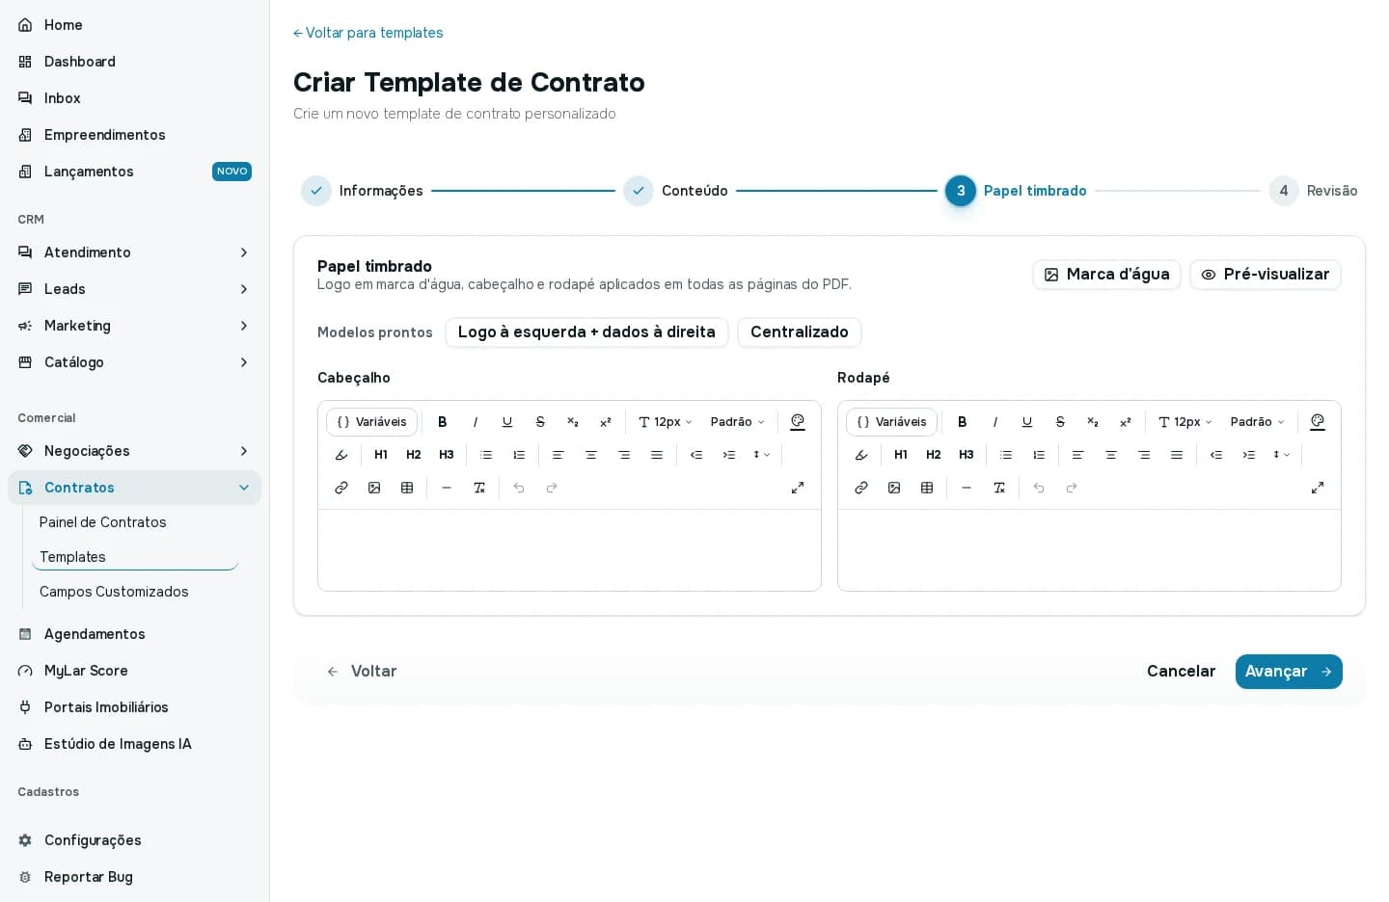The image size is (1389, 902).
Task: Decrease indent in the Rodapé editor
Action: pos(1216,455)
